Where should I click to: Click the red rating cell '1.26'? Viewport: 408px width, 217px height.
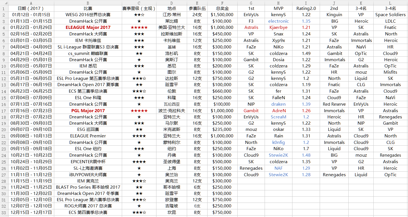click(306, 110)
